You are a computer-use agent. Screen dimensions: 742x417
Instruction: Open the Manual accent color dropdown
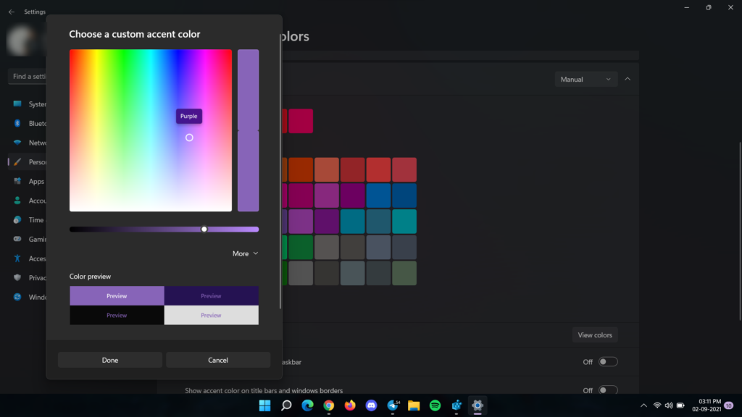585,80
